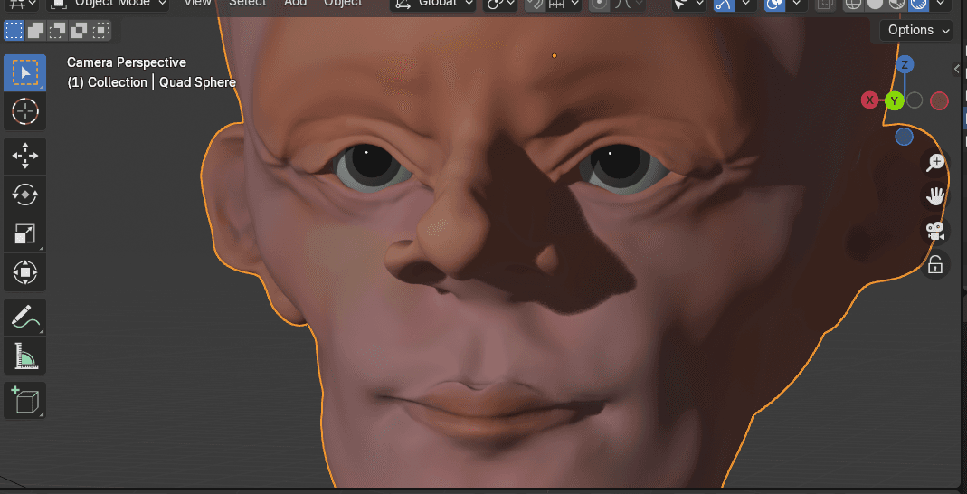Select the Add Cube tool
Viewport: 967px width, 494px height.
point(24,399)
